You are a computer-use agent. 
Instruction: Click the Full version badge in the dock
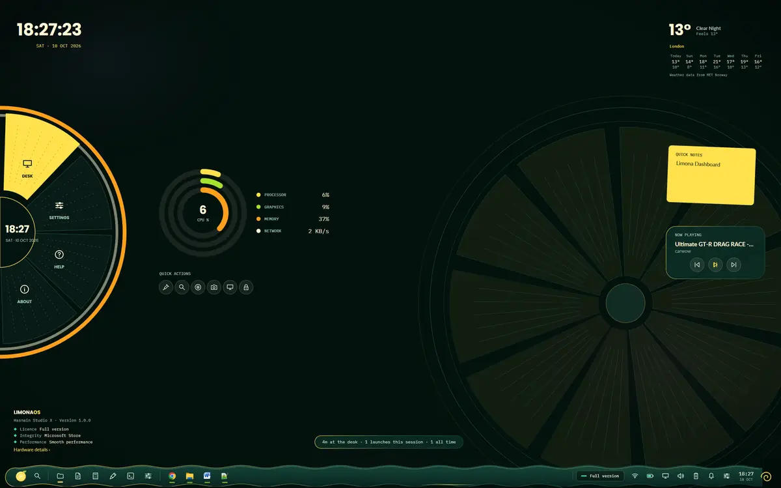click(600, 476)
